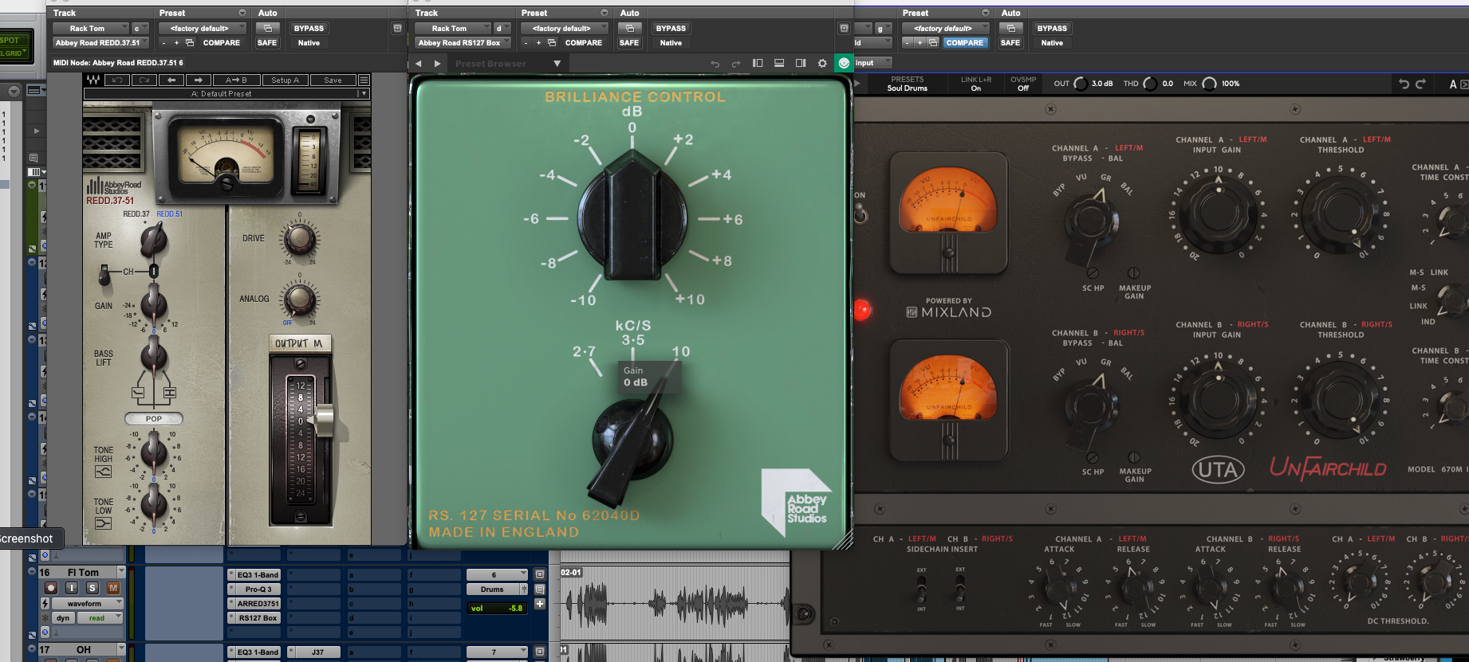Click REDD DRIVE knob
Viewport: 1469px width, 662px height.
coord(300,238)
